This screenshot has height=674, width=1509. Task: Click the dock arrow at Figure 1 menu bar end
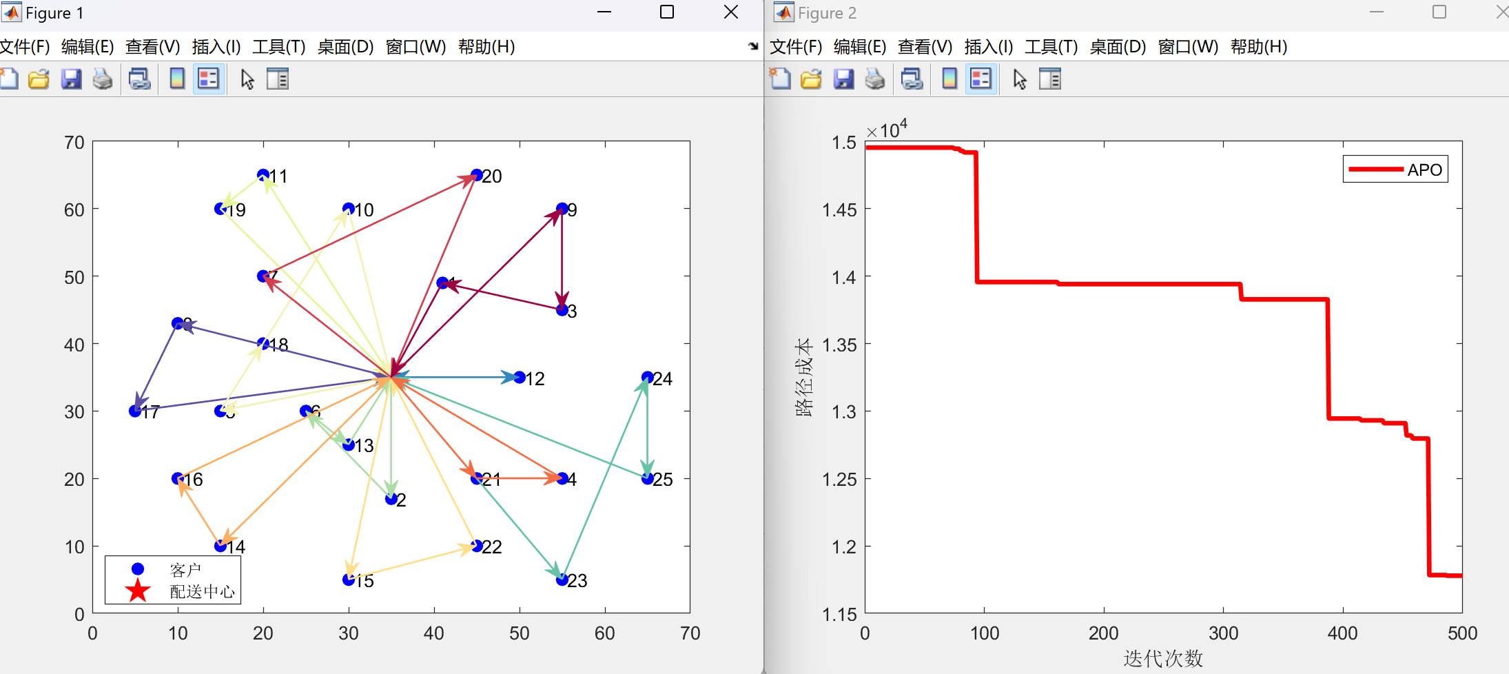(x=753, y=46)
